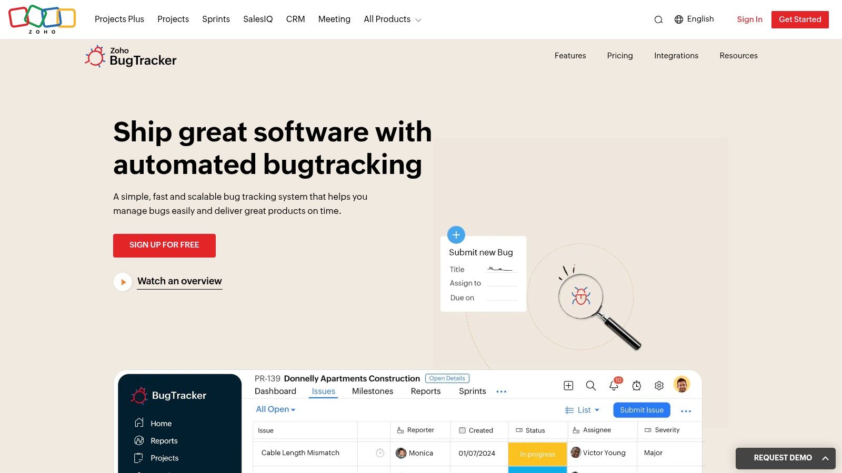Switch to the Milestones tab

(373, 391)
